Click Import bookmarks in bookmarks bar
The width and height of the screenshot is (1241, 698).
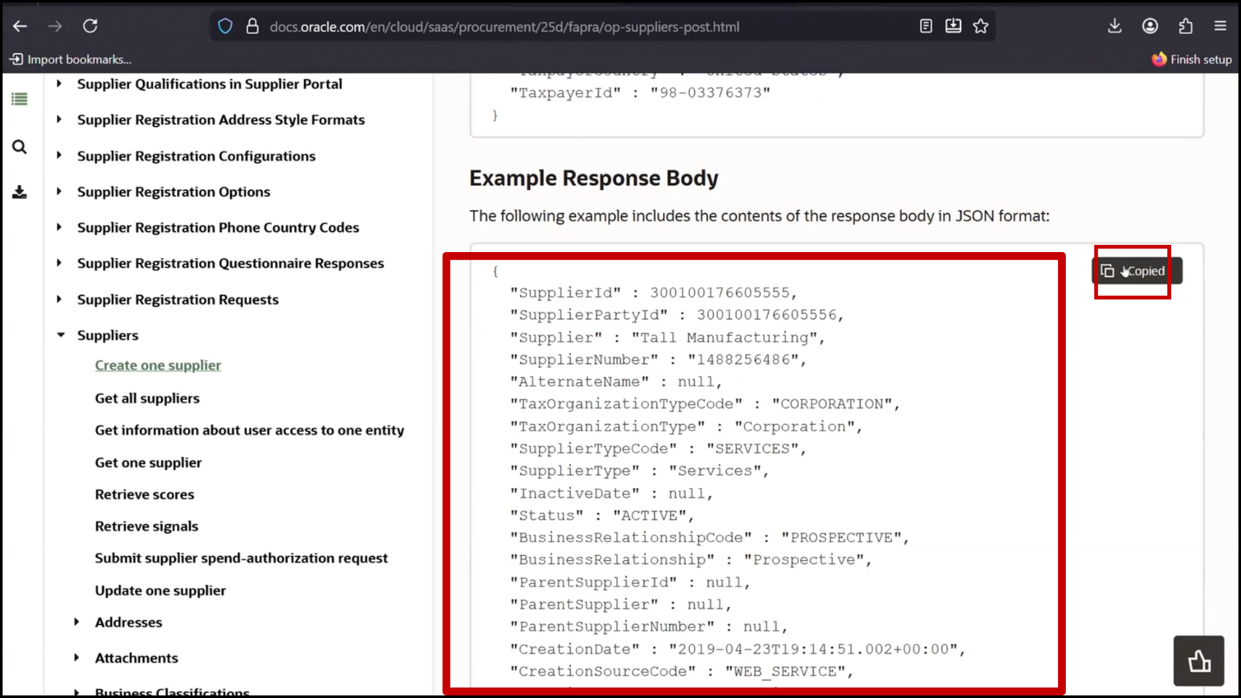[x=70, y=59]
